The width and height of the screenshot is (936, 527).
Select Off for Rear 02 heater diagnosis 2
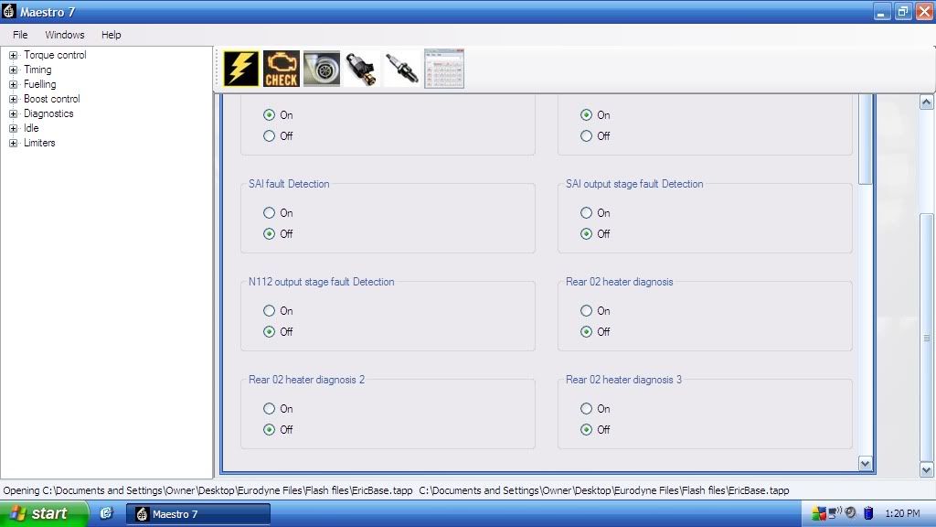coord(270,430)
